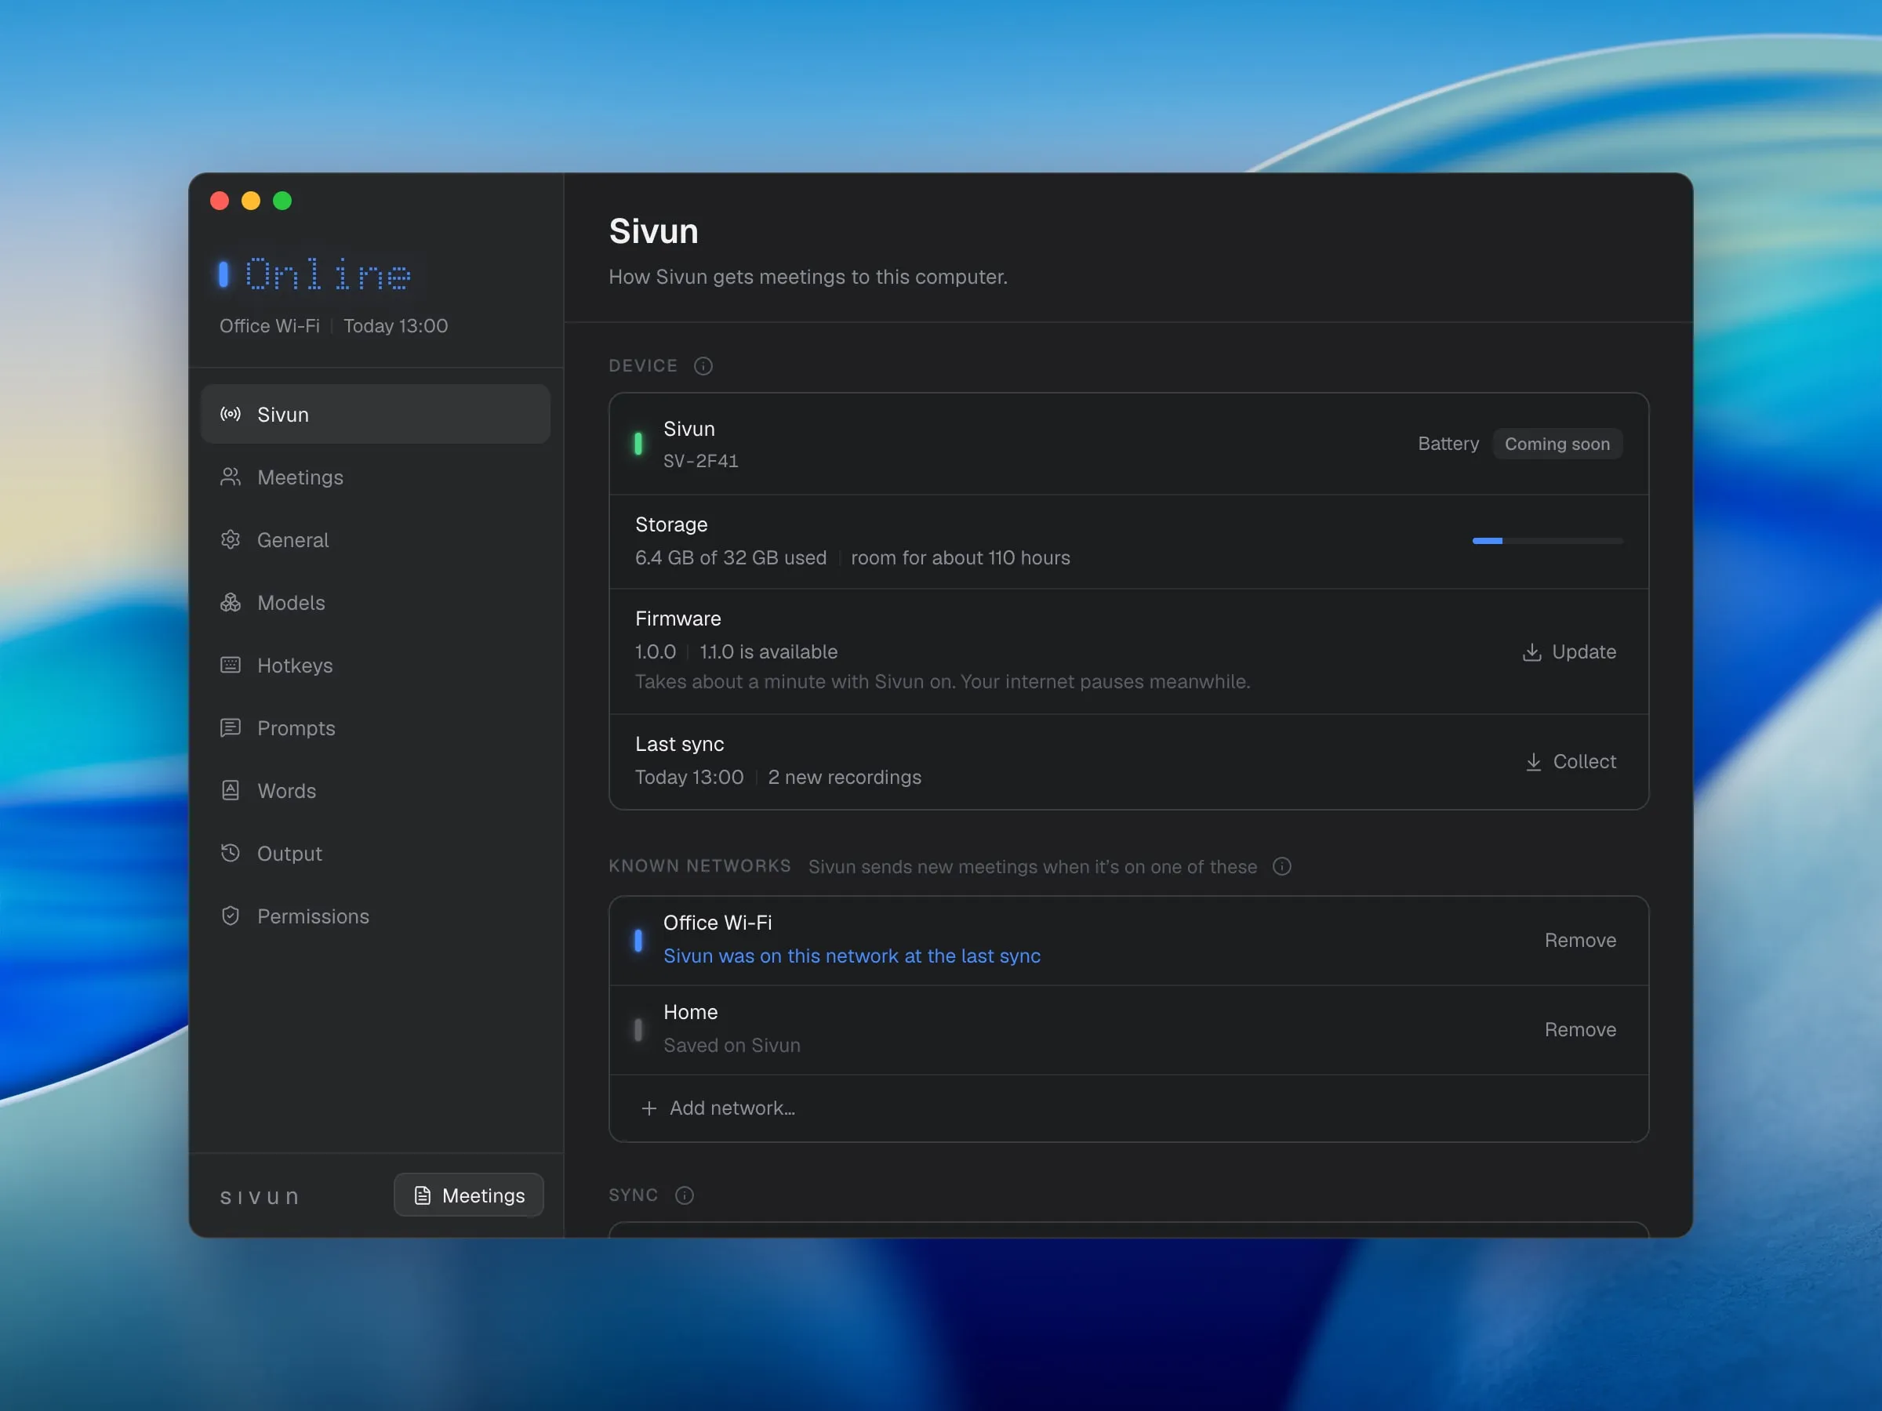Click '1.1.0 is available' firmware text
The height and width of the screenshot is (1411, 1882).
pos(768,652)
